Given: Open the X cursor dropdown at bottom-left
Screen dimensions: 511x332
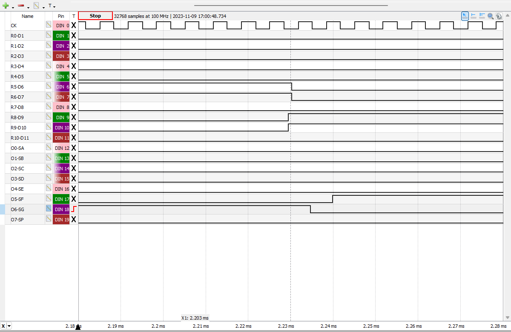Looking at the screenshot, I should (9, 326).
